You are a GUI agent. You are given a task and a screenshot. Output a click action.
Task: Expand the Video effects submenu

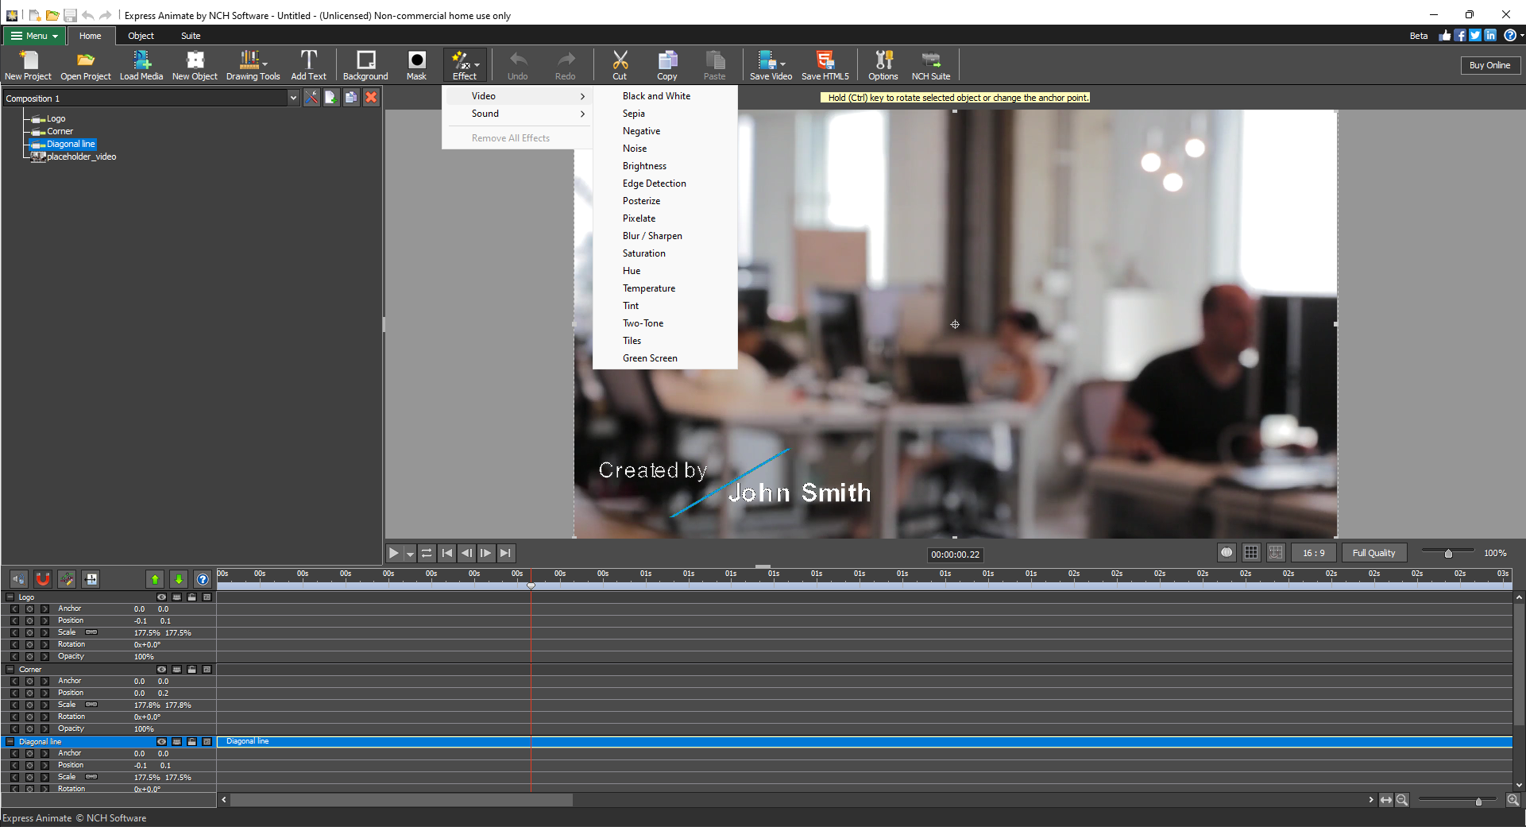pyautogui.click(x=517, y=95)
